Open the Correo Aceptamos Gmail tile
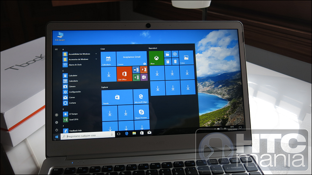 [x=132, y=58]
